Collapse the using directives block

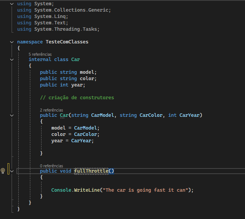pyautogui.click(x=12, y=4)
